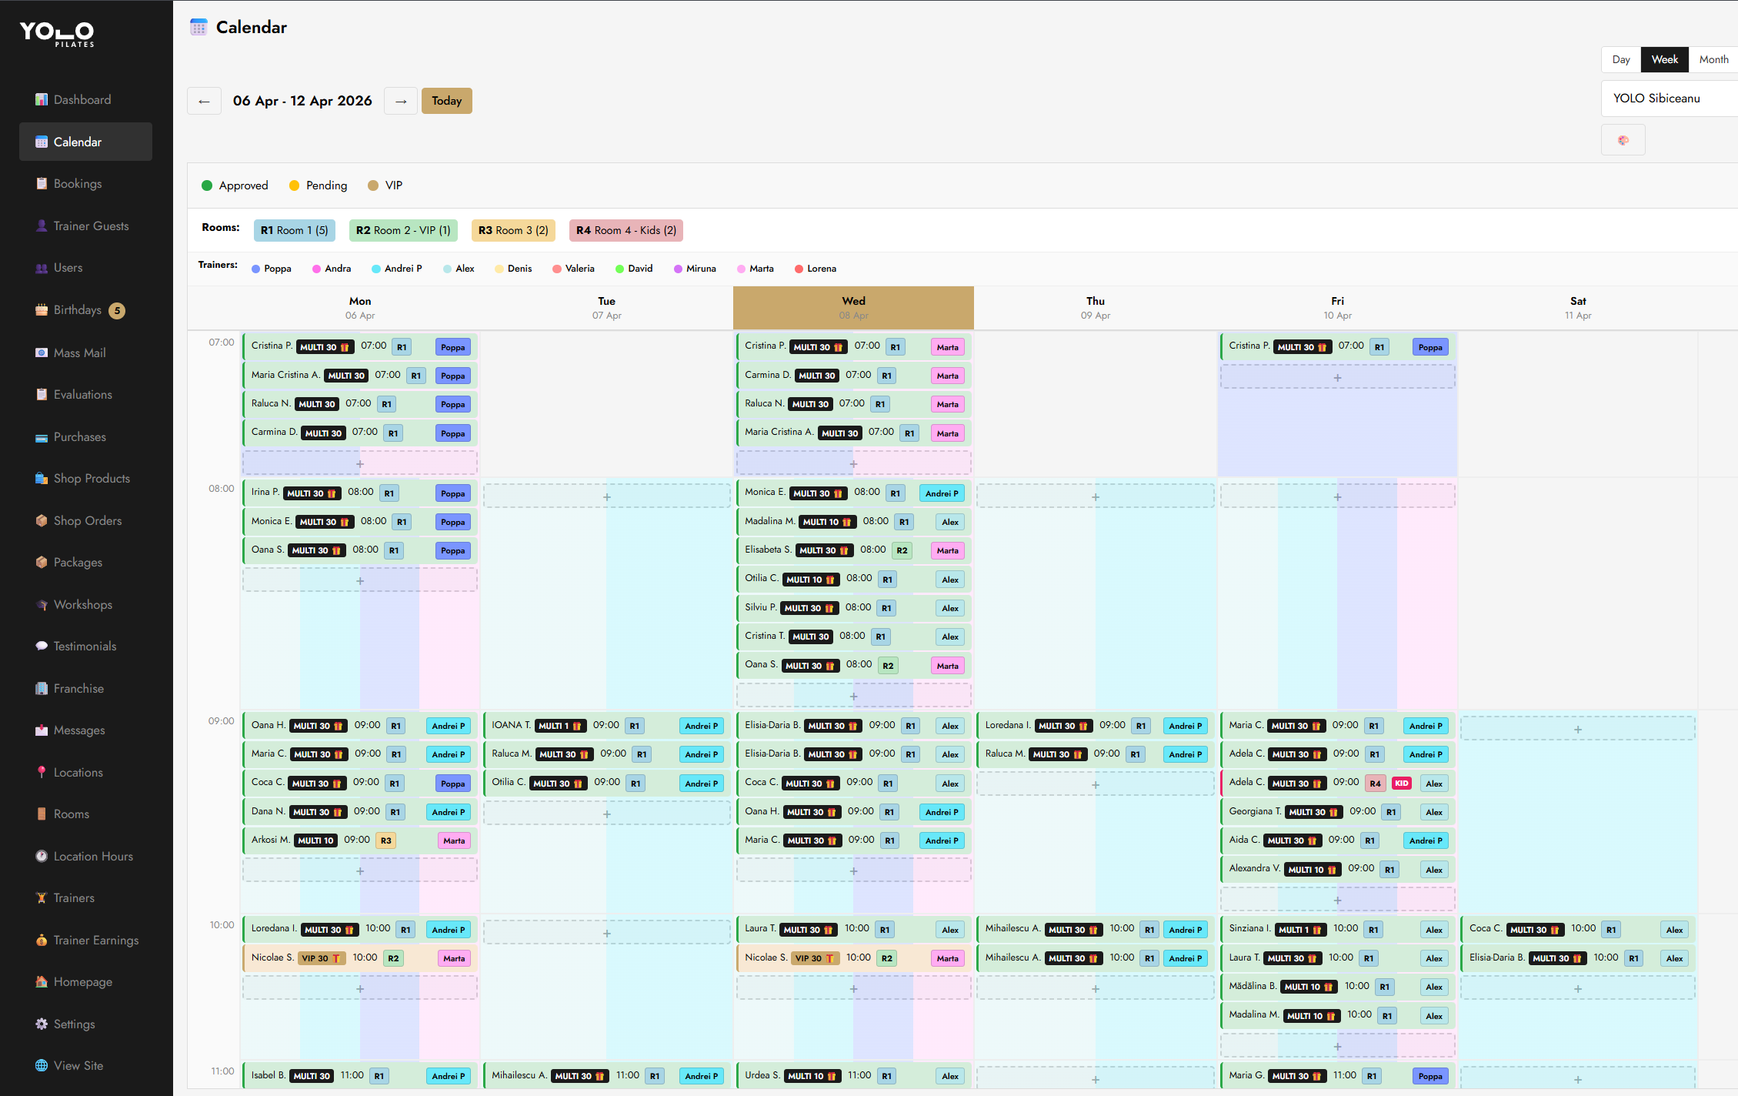Image resolution: width=1738 pixels, height=1096 pixels.
Task: Open Trainer Earnings in the sidebar
Action: (x=95, y=940)
